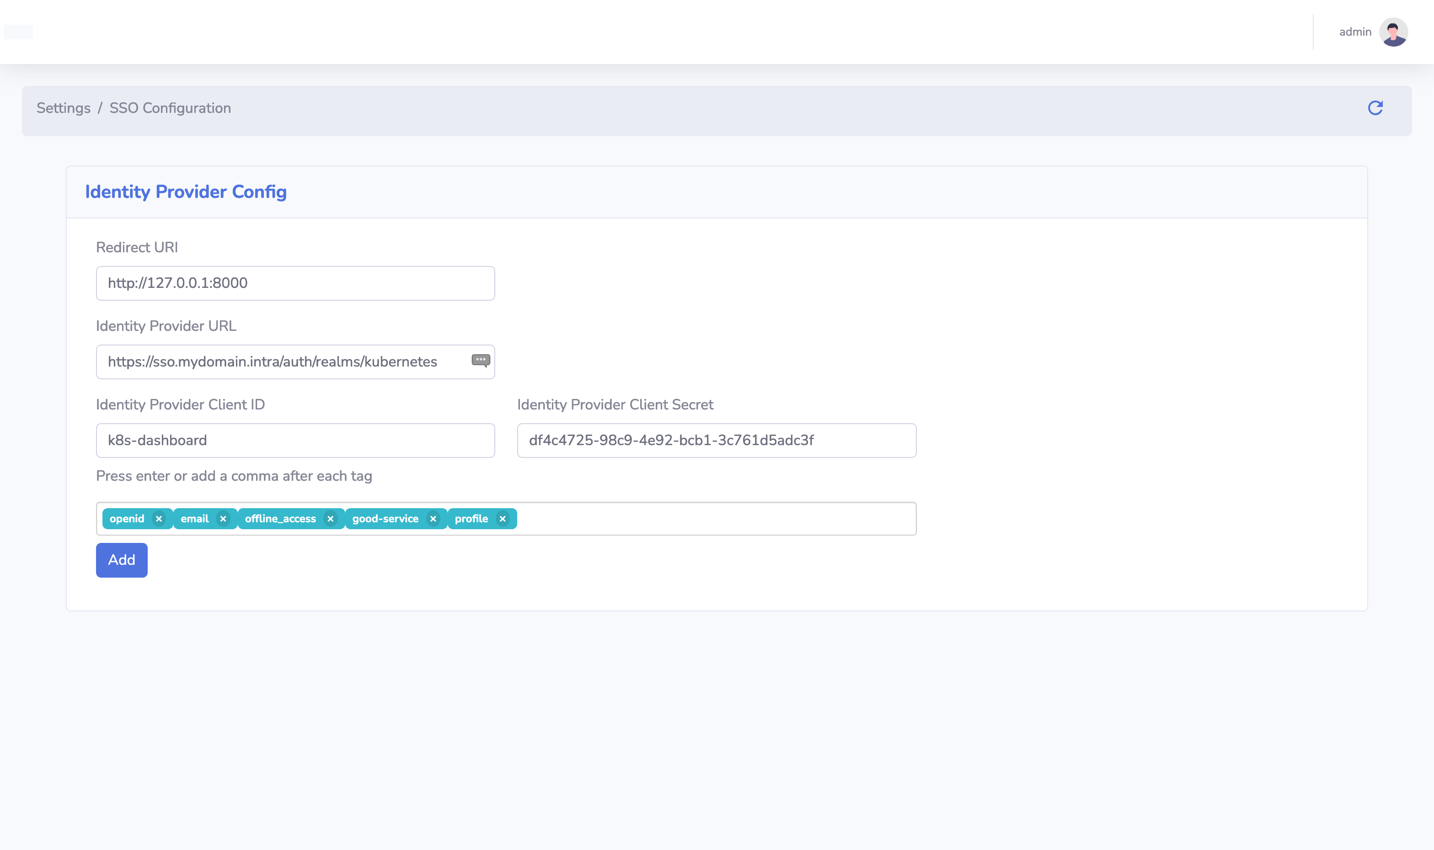Remove the profile tag
Image resolution: width=1434 pixels, height=850 pixels.
[503, 519]
